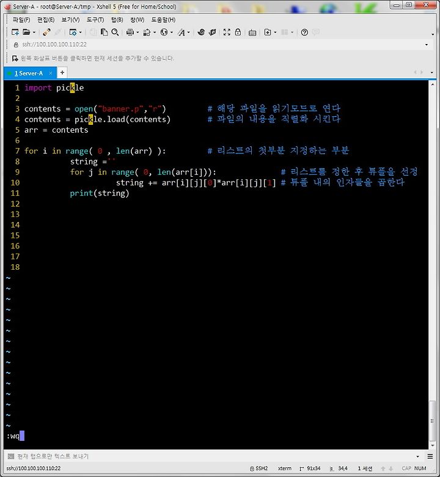The width and height of the screenshot is (440, 477).
Task: Expand the File Transfer dropdown arrow
Action: pyautogui.click(x=155, y=32)
